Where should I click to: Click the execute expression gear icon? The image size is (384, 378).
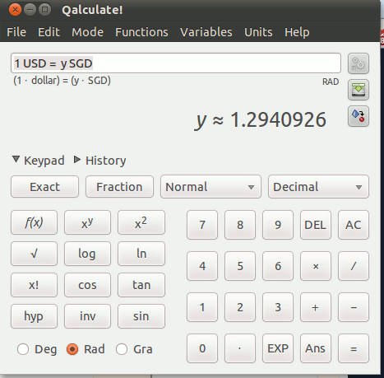359,63
